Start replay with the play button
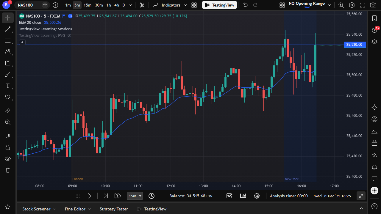Screen dimensions: 381x214 [x=89, y=196]
